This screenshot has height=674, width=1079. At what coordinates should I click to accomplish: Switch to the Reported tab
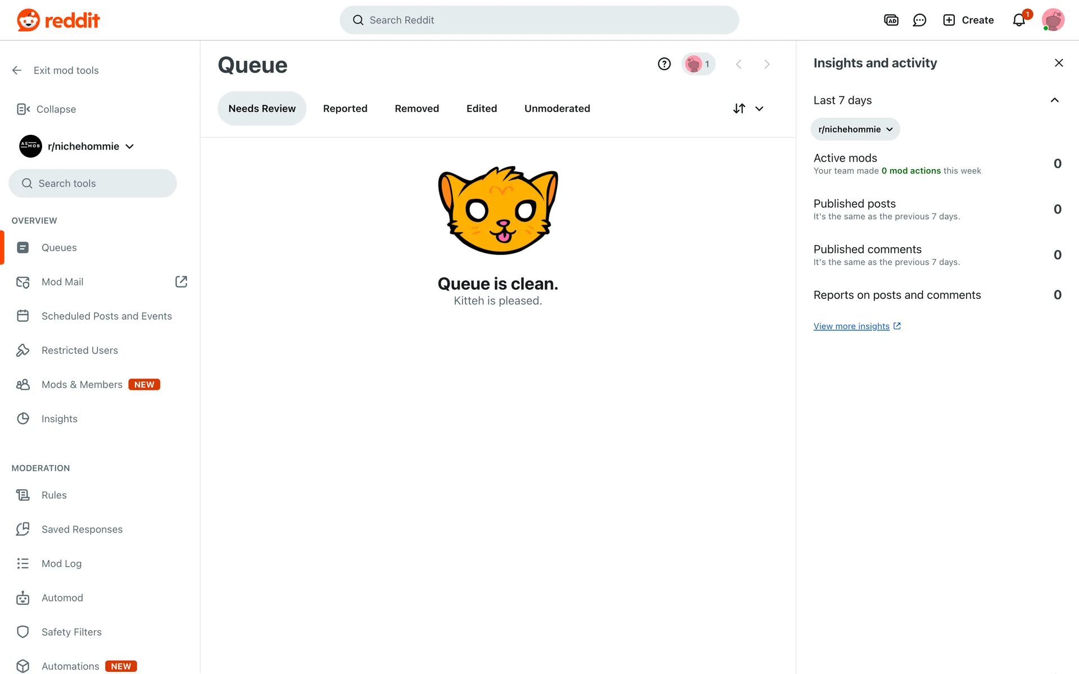pyautogui.click(x=345, y=108)
